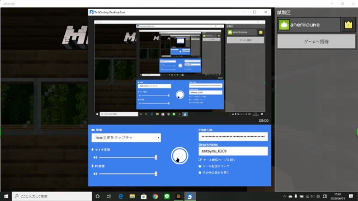This screenshot has width=358, height=201.
Task: Mute the PC volume speaker icon
Action: click(x=95, y=174)
